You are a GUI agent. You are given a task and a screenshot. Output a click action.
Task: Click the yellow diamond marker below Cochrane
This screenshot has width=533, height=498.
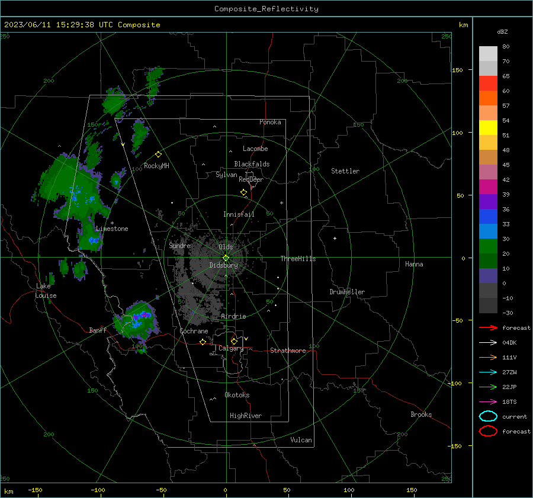coord(203,342)
